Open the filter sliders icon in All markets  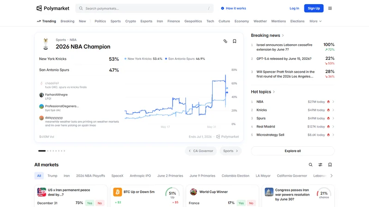click(x=320, y=165)
